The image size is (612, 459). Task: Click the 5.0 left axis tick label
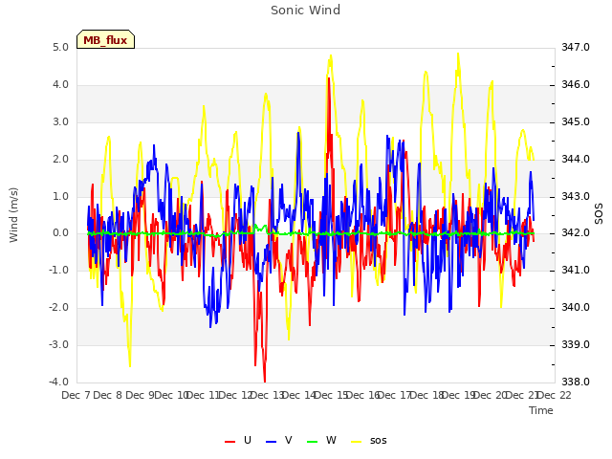pyautogui.click(x=60, y=48)
